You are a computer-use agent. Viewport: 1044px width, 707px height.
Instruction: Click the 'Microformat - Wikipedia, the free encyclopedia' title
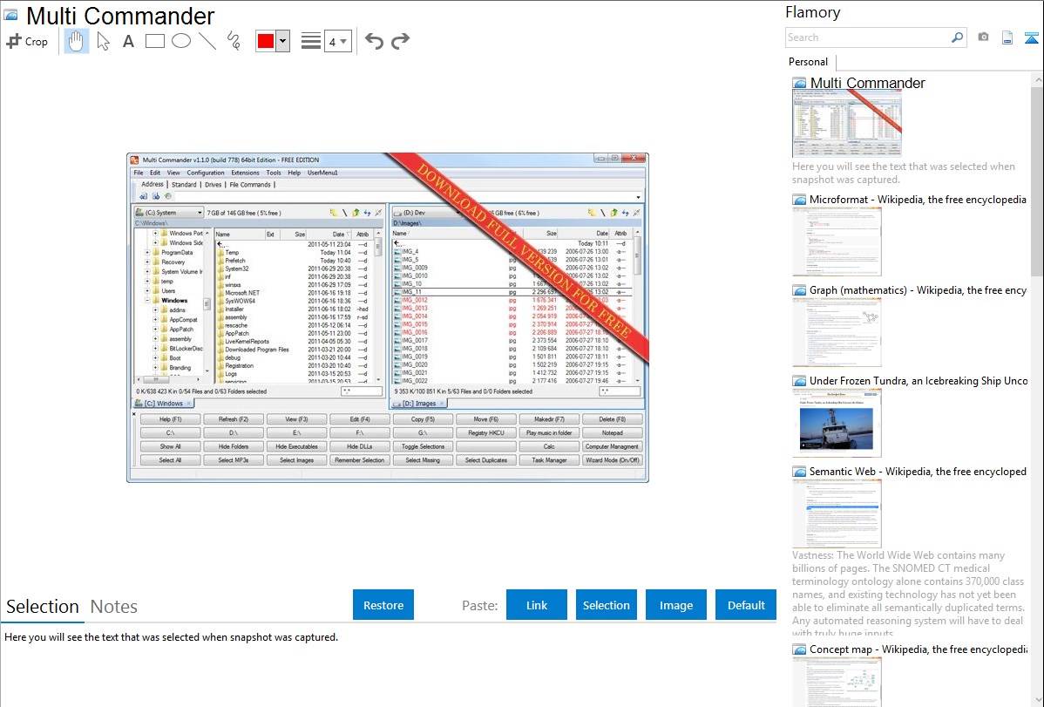point(919,200)
